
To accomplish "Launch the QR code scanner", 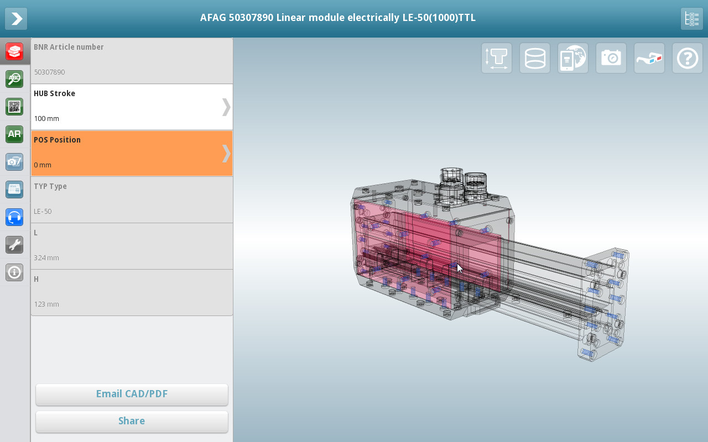I will [14, 107].
